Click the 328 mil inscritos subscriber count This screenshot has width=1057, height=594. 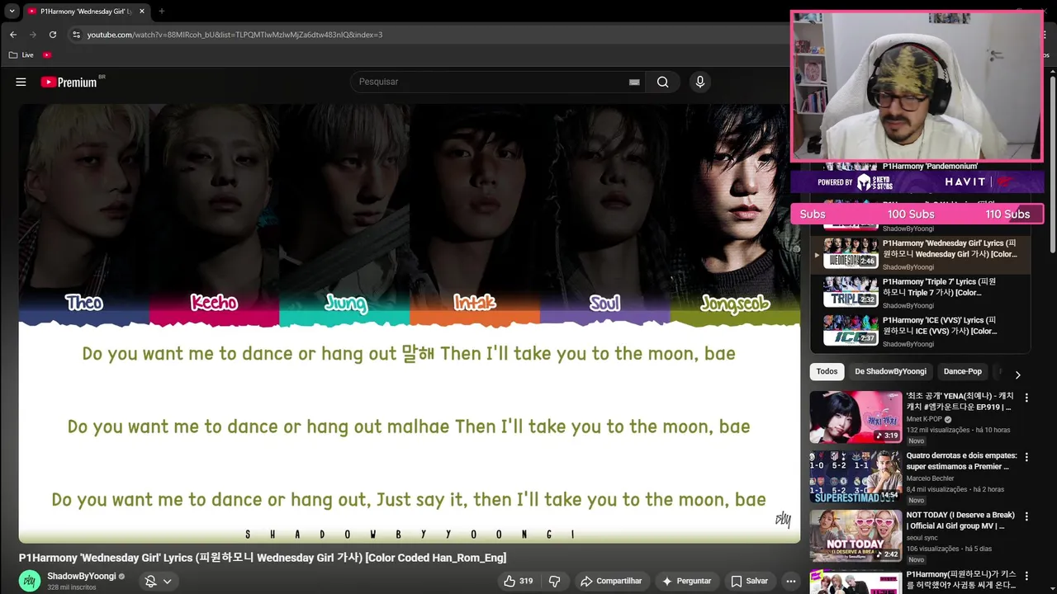point(72,587)
